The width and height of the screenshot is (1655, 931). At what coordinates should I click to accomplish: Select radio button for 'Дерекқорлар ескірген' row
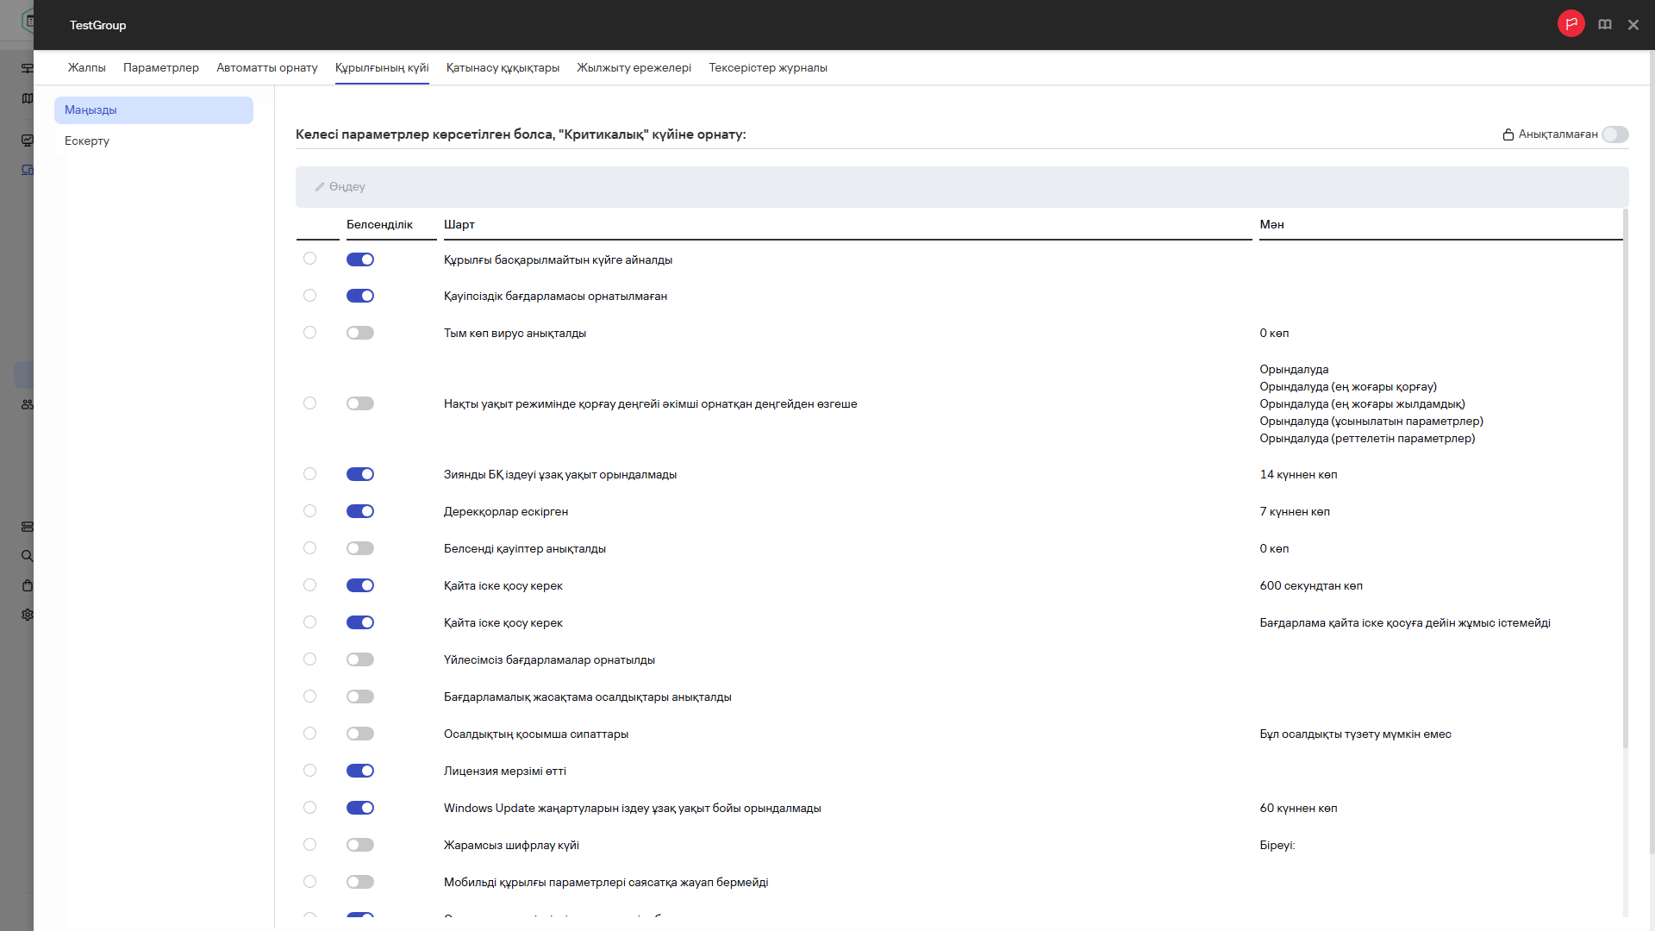(309, 511)
